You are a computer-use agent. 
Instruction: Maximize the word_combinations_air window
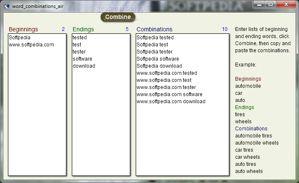click(x=271, y=5)
